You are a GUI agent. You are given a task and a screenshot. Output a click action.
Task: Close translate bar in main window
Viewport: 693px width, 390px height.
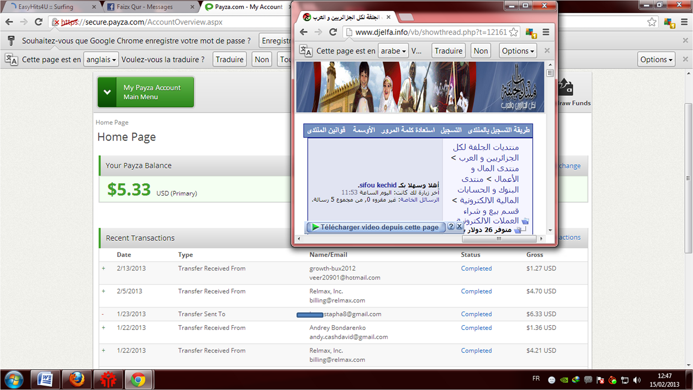[x=686, y=59]
